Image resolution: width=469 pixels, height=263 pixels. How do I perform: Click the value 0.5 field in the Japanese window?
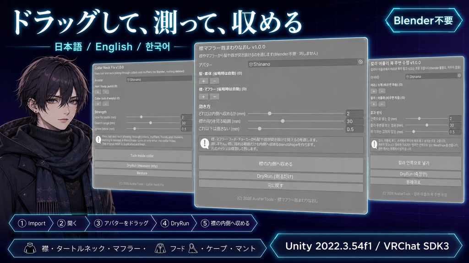point(354,129)
